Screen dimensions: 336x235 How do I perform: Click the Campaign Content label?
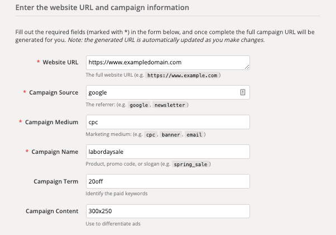pos(52,211)
